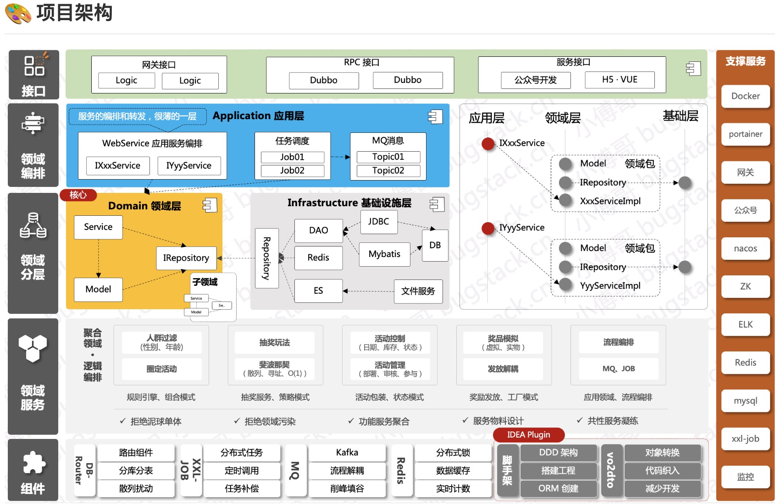This screenshot has height=504, width=775.
Task: Click the 核心 red badge
Action: [x=78, y=195]
